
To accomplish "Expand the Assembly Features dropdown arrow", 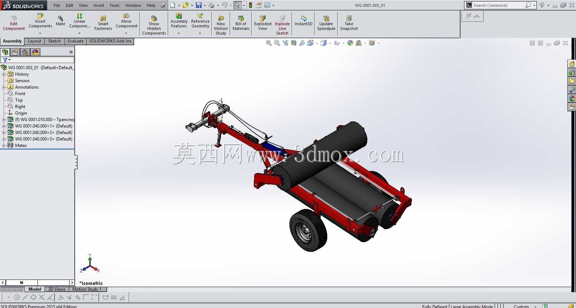I will tap(179, 34).
